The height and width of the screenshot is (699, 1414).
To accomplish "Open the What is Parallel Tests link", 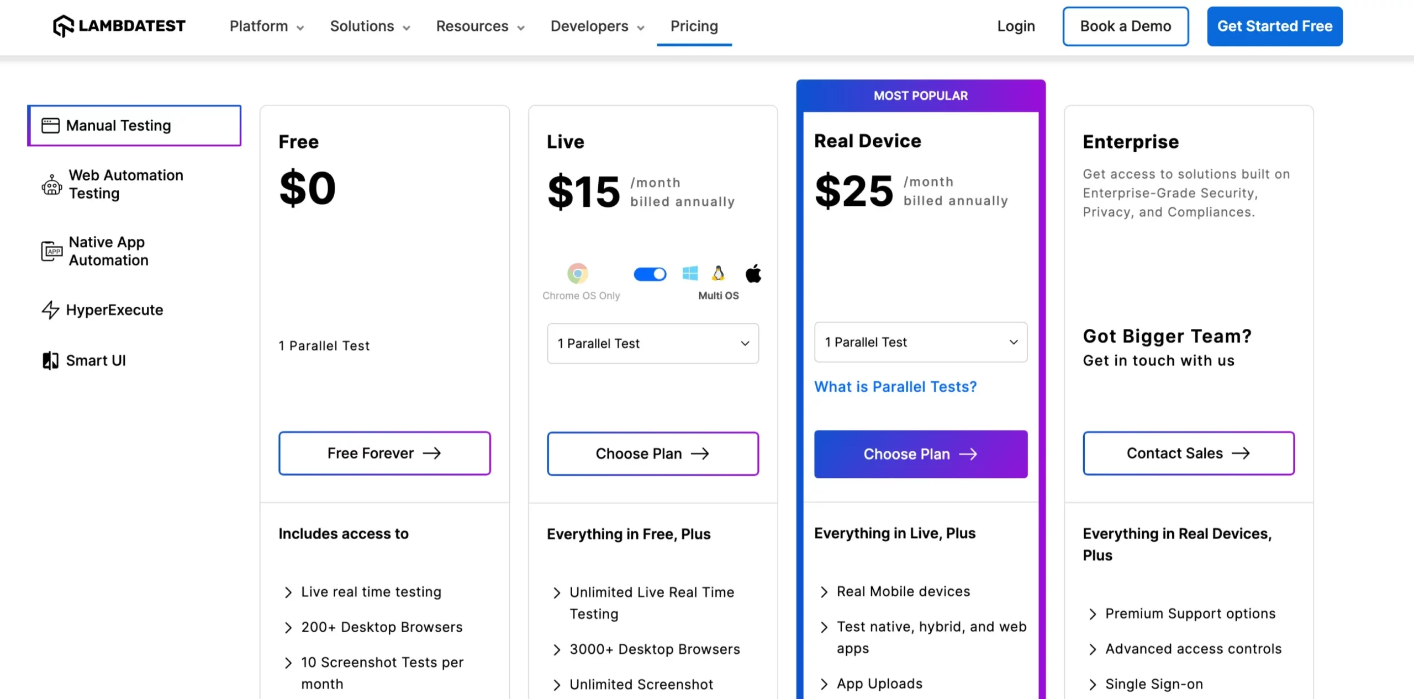I will coord(895,387).
